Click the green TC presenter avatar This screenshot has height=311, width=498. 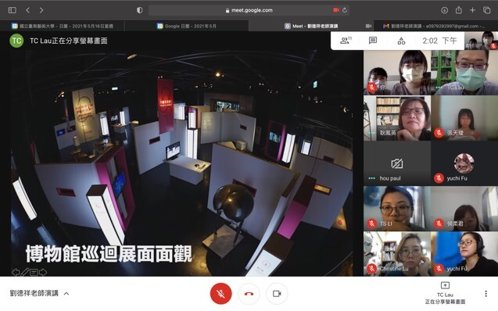point(16,41)
